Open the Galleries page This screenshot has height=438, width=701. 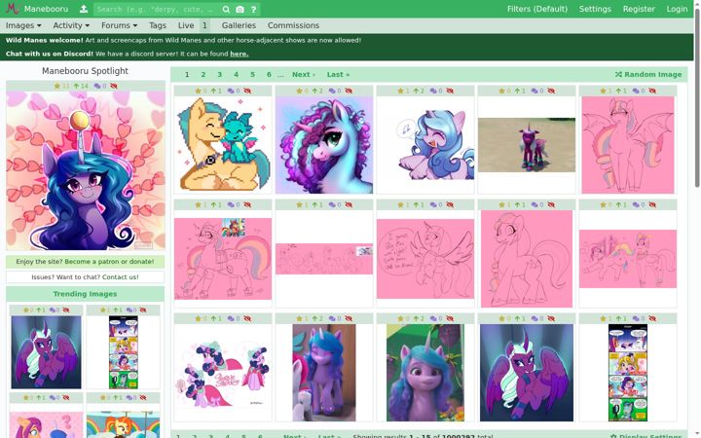tap(239, 25)
